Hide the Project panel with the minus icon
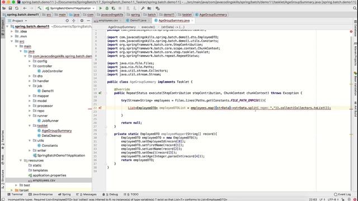The height and width of the screenshot is (201, 358). pos(88,21)
